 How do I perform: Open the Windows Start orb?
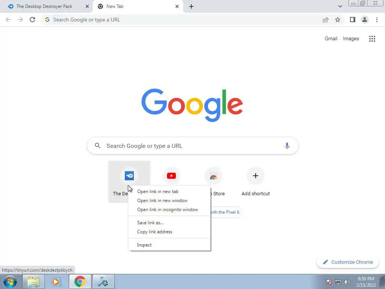[x=10, y=281]
